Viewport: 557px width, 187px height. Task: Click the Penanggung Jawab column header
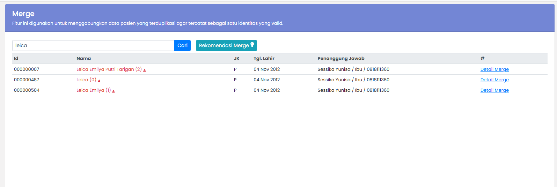(341, 59)
